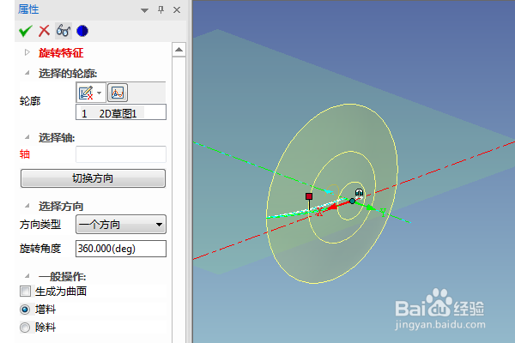Click the red square handle in the viewport

click(x=309, y=196)
